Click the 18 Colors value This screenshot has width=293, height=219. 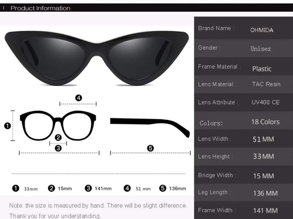tap(265, 122)
